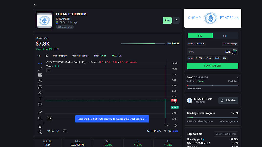The width and height of the screenshot is (262, 147).
Task: Collapse the chart legend with chevron
Action: 49,70
